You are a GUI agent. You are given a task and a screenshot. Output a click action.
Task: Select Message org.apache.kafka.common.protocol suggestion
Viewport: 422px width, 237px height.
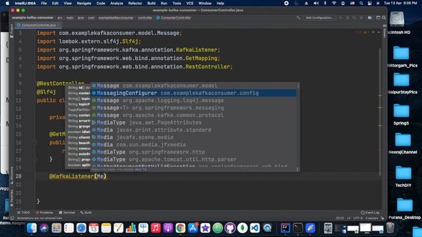tap(194, 115)
